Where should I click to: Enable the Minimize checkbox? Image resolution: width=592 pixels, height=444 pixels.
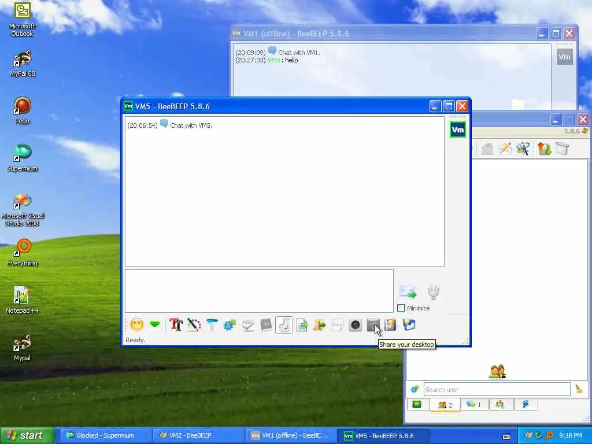(x=401, y=308)
